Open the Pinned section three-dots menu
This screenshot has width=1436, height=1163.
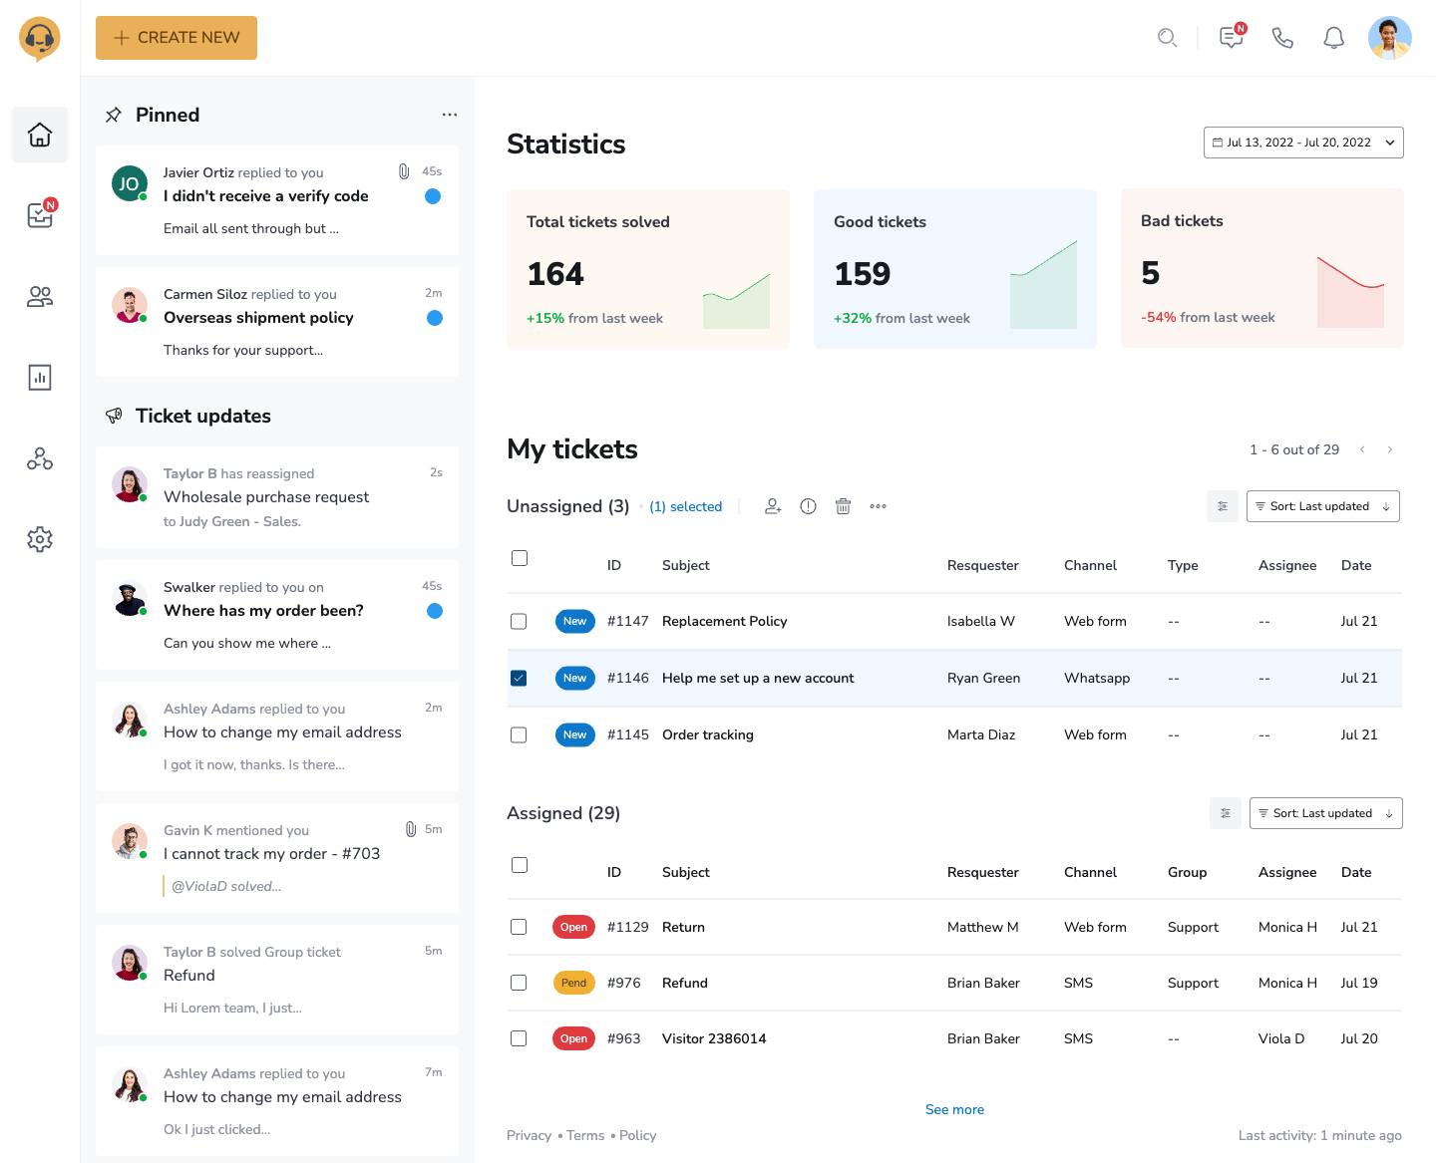[450, 115]
